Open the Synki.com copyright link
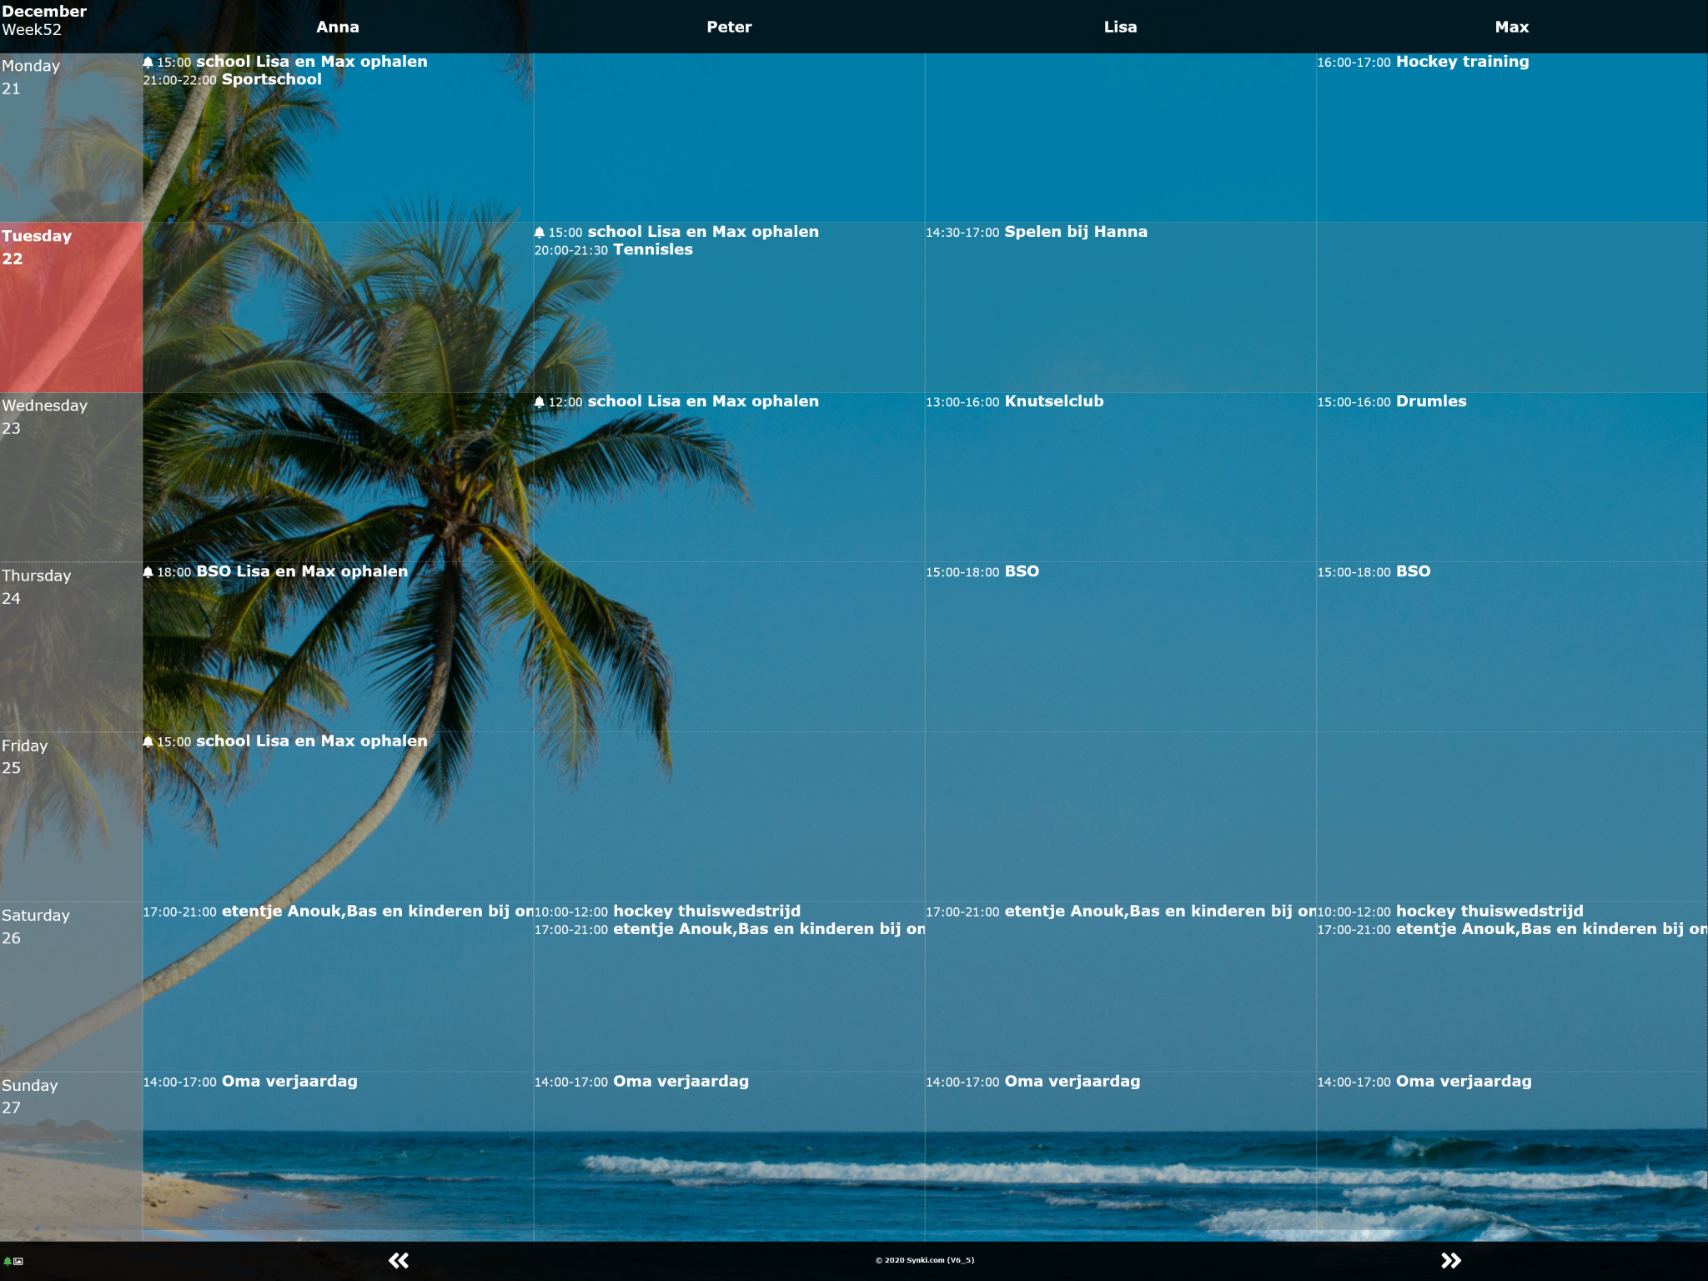Image resolution: width=1708 pixels, height=1281 pixels. pos(924,1260)
